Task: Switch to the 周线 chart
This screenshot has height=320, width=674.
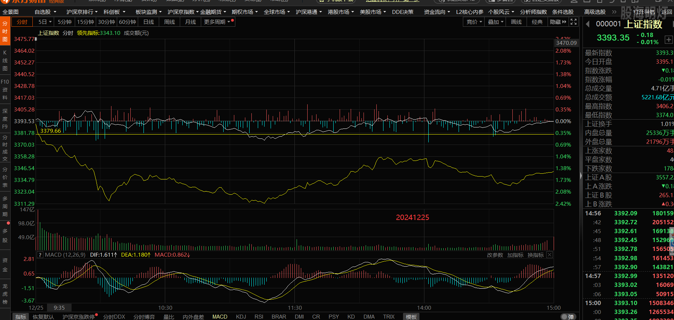Action: pyautogui.click(x=169, y=22)
